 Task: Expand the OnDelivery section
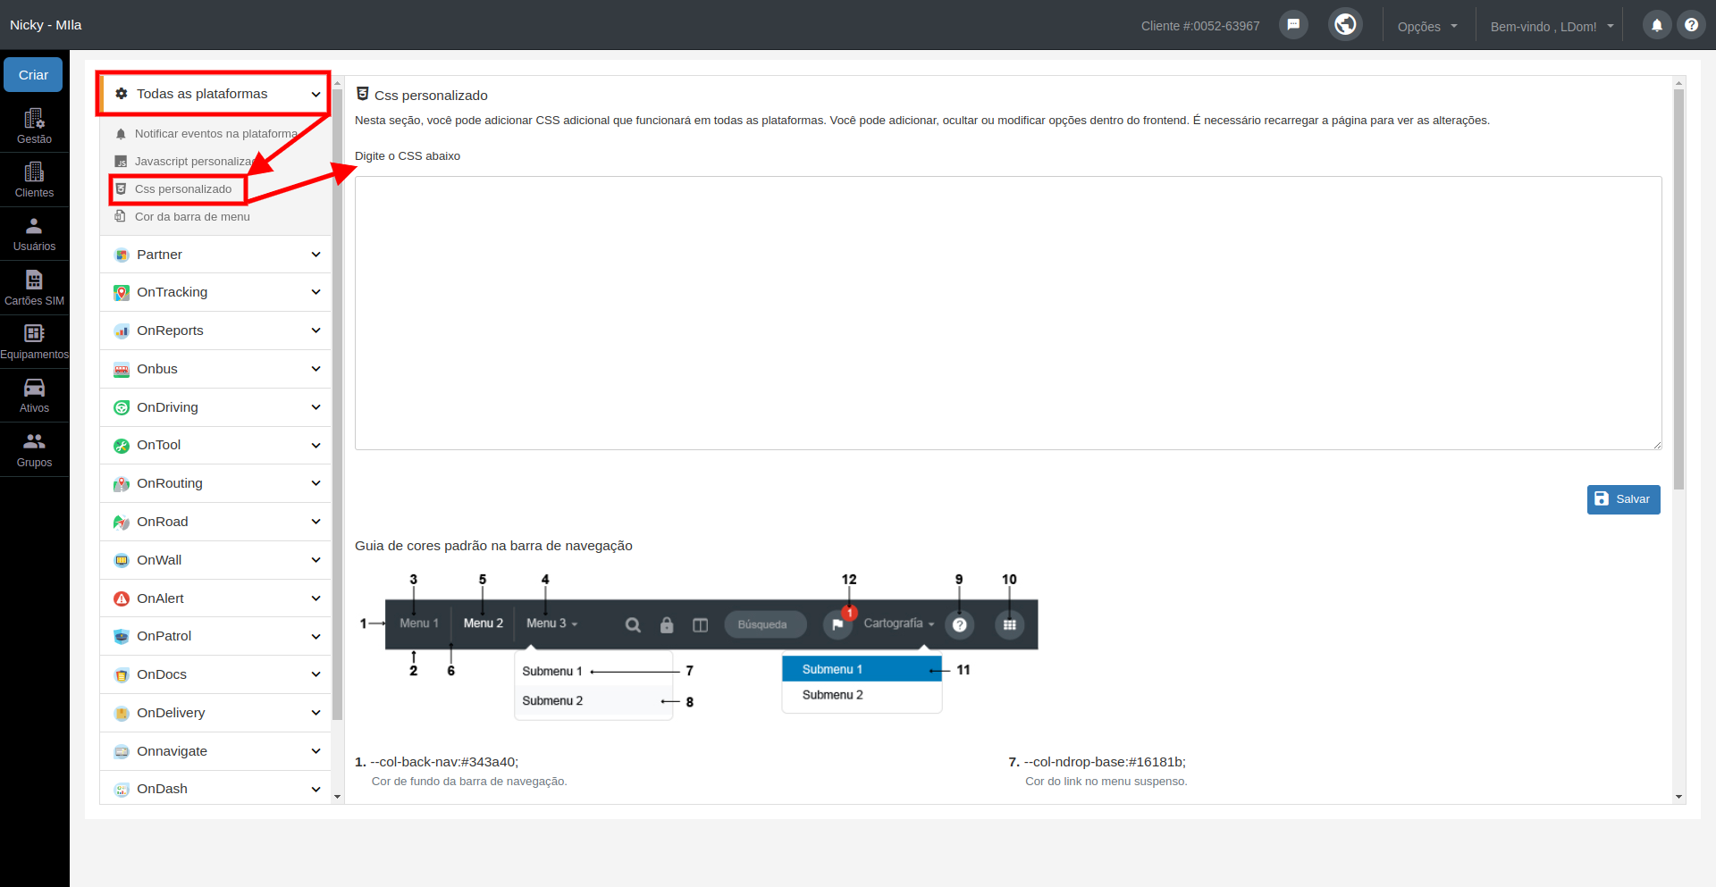pos(215,713)
